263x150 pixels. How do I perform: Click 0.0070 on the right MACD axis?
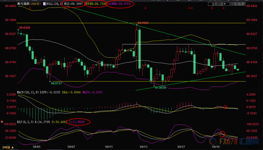click(x=251, y=107)
